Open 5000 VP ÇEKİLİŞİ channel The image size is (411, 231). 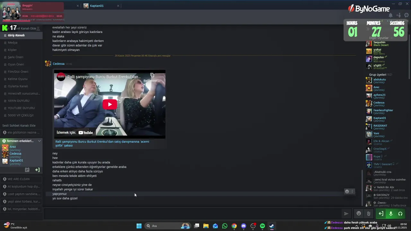[x=21, y=115]
